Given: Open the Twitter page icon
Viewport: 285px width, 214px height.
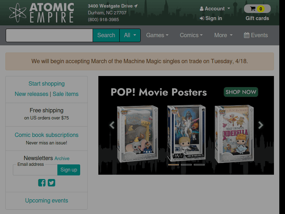Looking at the screenshot, I should click(51, 183).
